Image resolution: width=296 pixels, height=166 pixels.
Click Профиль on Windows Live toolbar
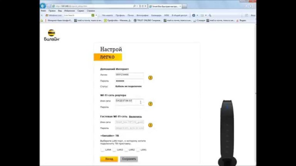click(x=120, y=15)
